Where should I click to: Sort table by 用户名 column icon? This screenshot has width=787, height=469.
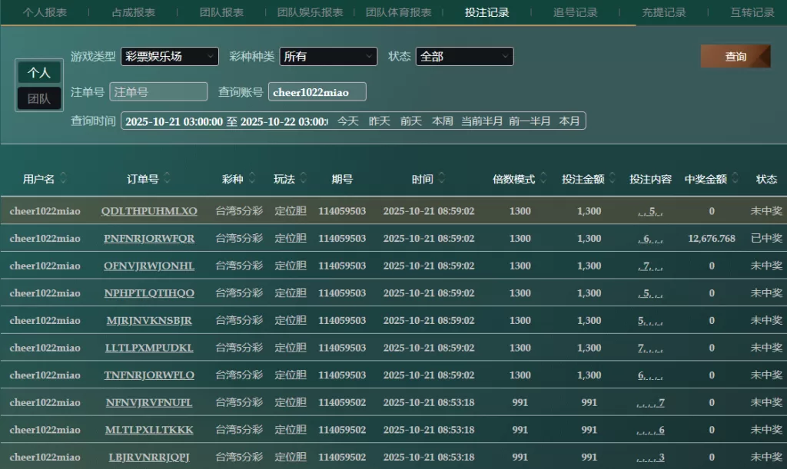pos(64,179)
